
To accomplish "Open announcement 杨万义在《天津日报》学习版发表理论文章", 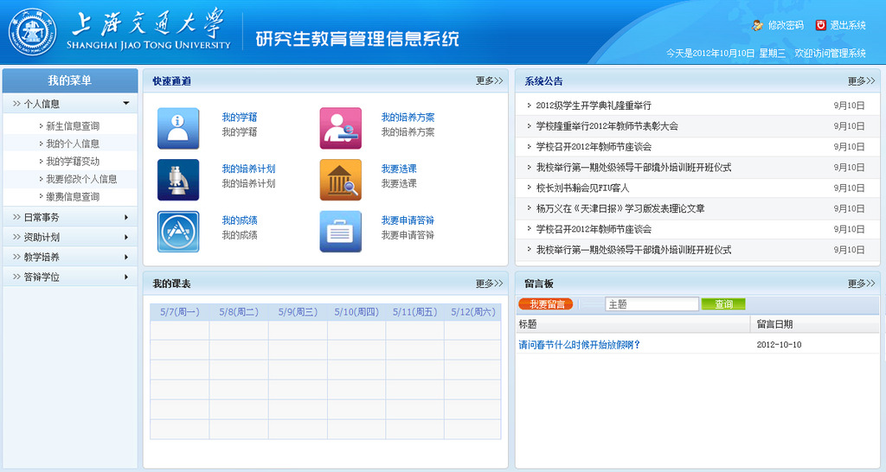I will tap(620, 208).
